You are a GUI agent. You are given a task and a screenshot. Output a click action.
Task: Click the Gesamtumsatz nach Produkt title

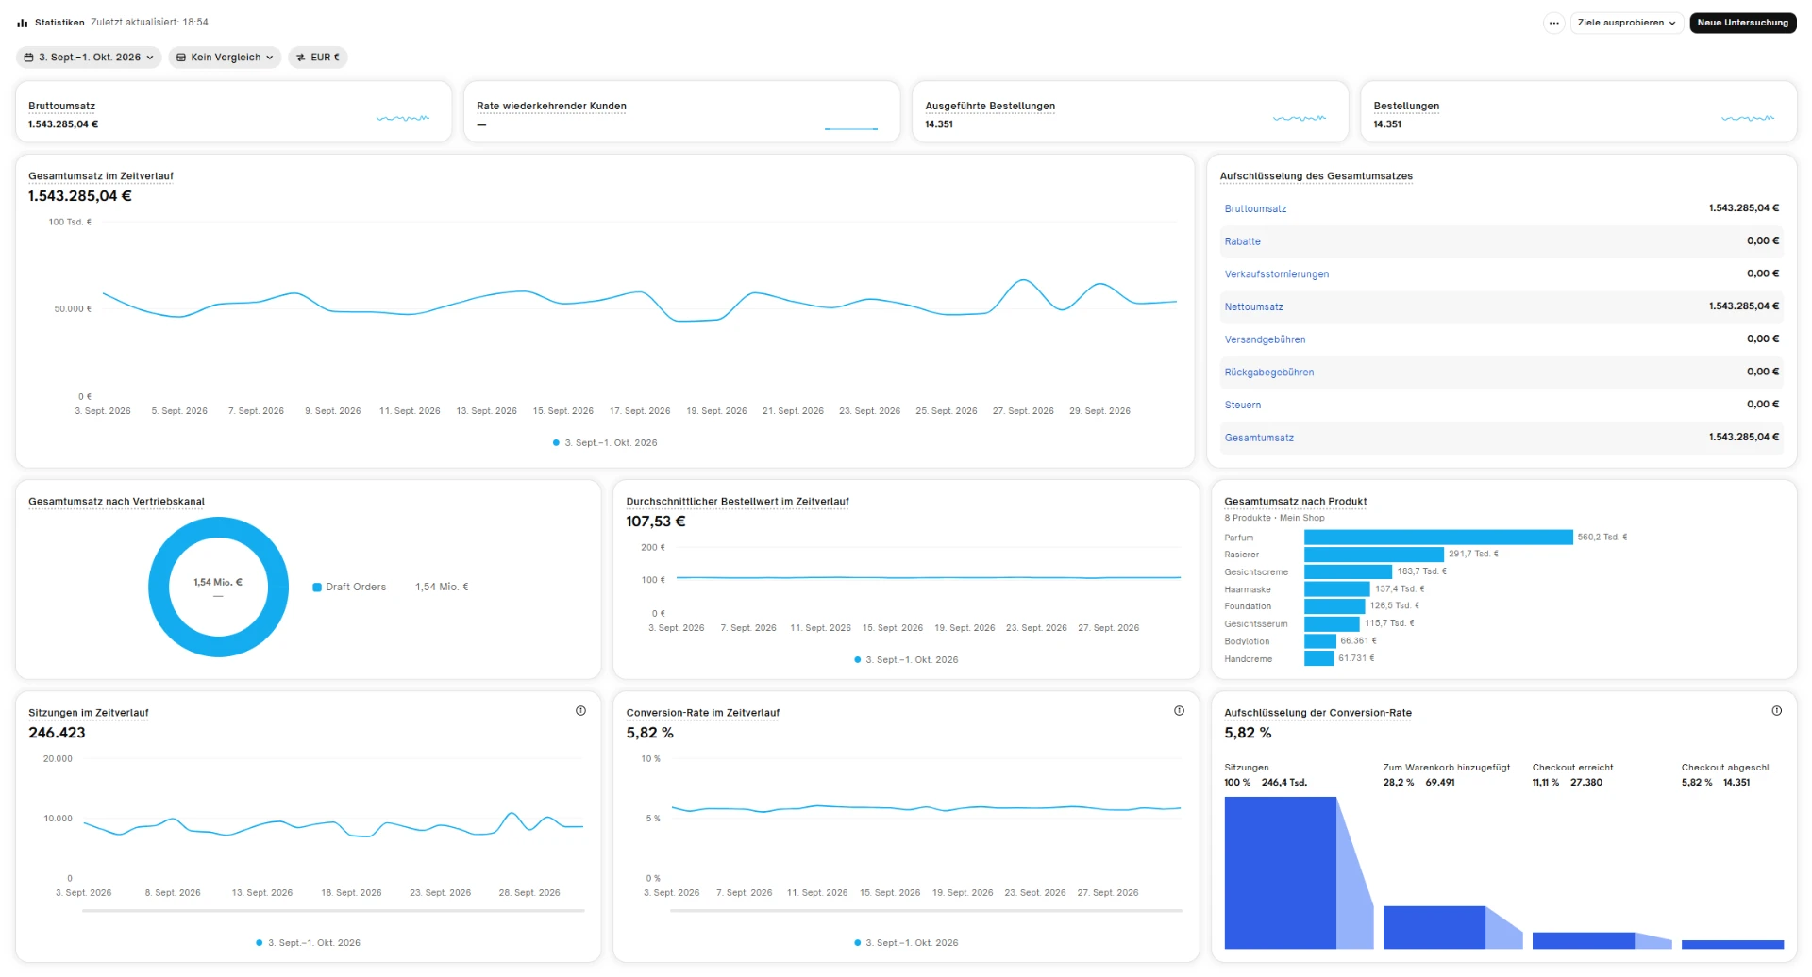(x=1295, y=502)
